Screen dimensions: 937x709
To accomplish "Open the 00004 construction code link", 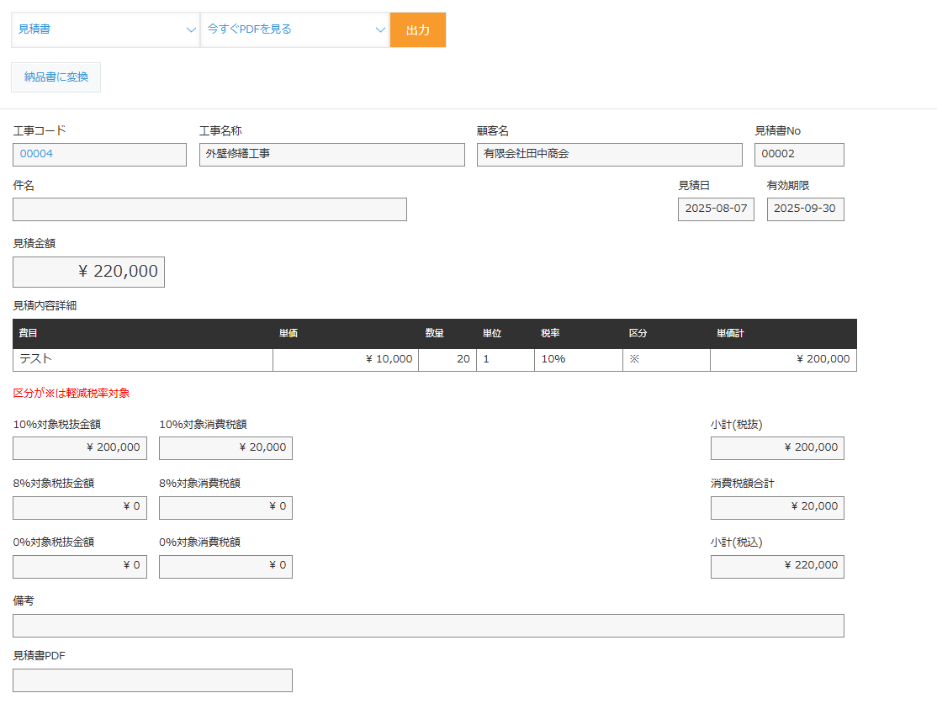I will coord(37,155).
